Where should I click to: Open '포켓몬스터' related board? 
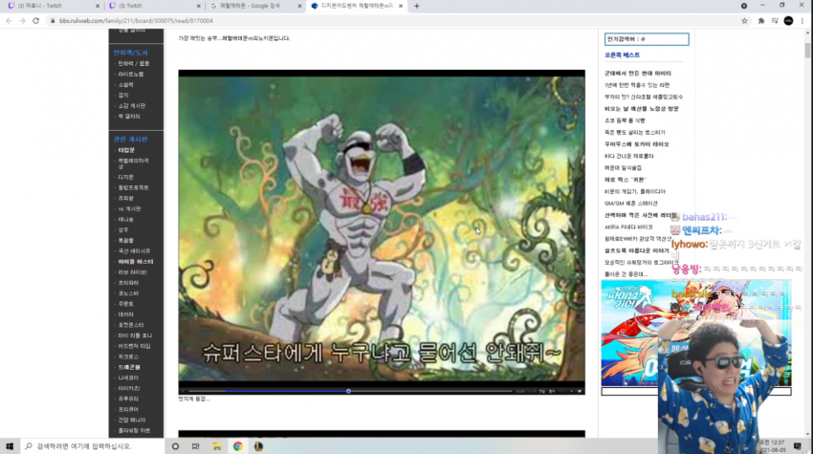click(131, 325)
